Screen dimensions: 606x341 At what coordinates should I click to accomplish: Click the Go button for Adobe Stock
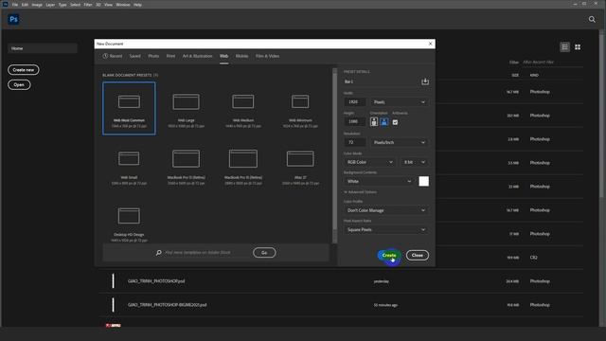264,253
